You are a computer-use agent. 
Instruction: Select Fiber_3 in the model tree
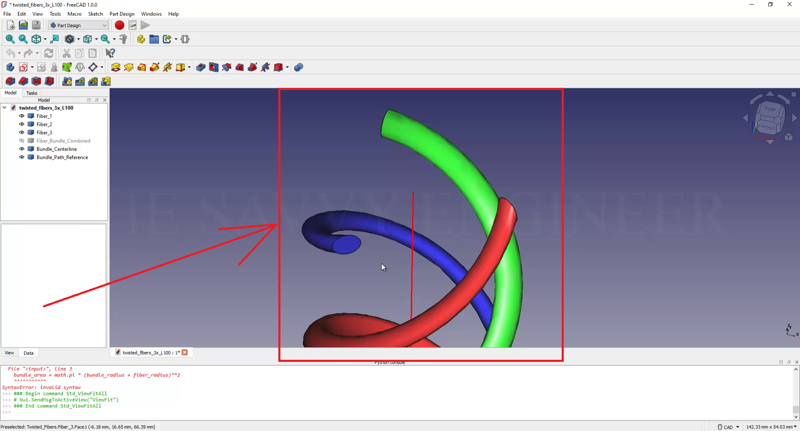tap(44, 132)
